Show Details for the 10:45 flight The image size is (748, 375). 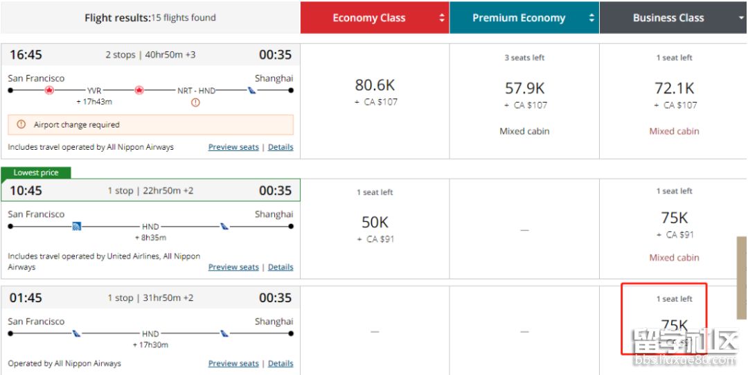tap(280, 267)
